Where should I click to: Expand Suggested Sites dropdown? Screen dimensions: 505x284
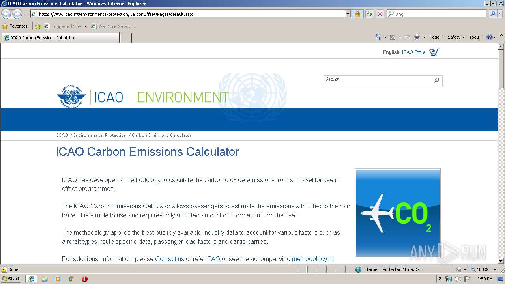pyautogui.click(x=85, y=26)
